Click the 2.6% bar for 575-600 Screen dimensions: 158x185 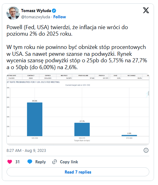tap(129, 135)
